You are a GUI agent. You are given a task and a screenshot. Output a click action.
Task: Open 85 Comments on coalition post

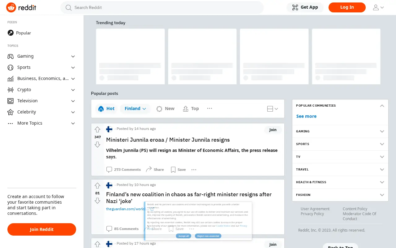pos(123,229)
